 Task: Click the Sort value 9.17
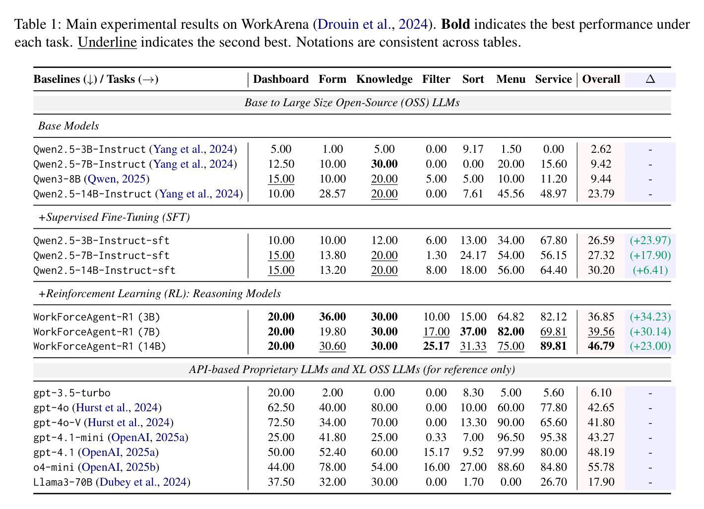coord(473,149)
